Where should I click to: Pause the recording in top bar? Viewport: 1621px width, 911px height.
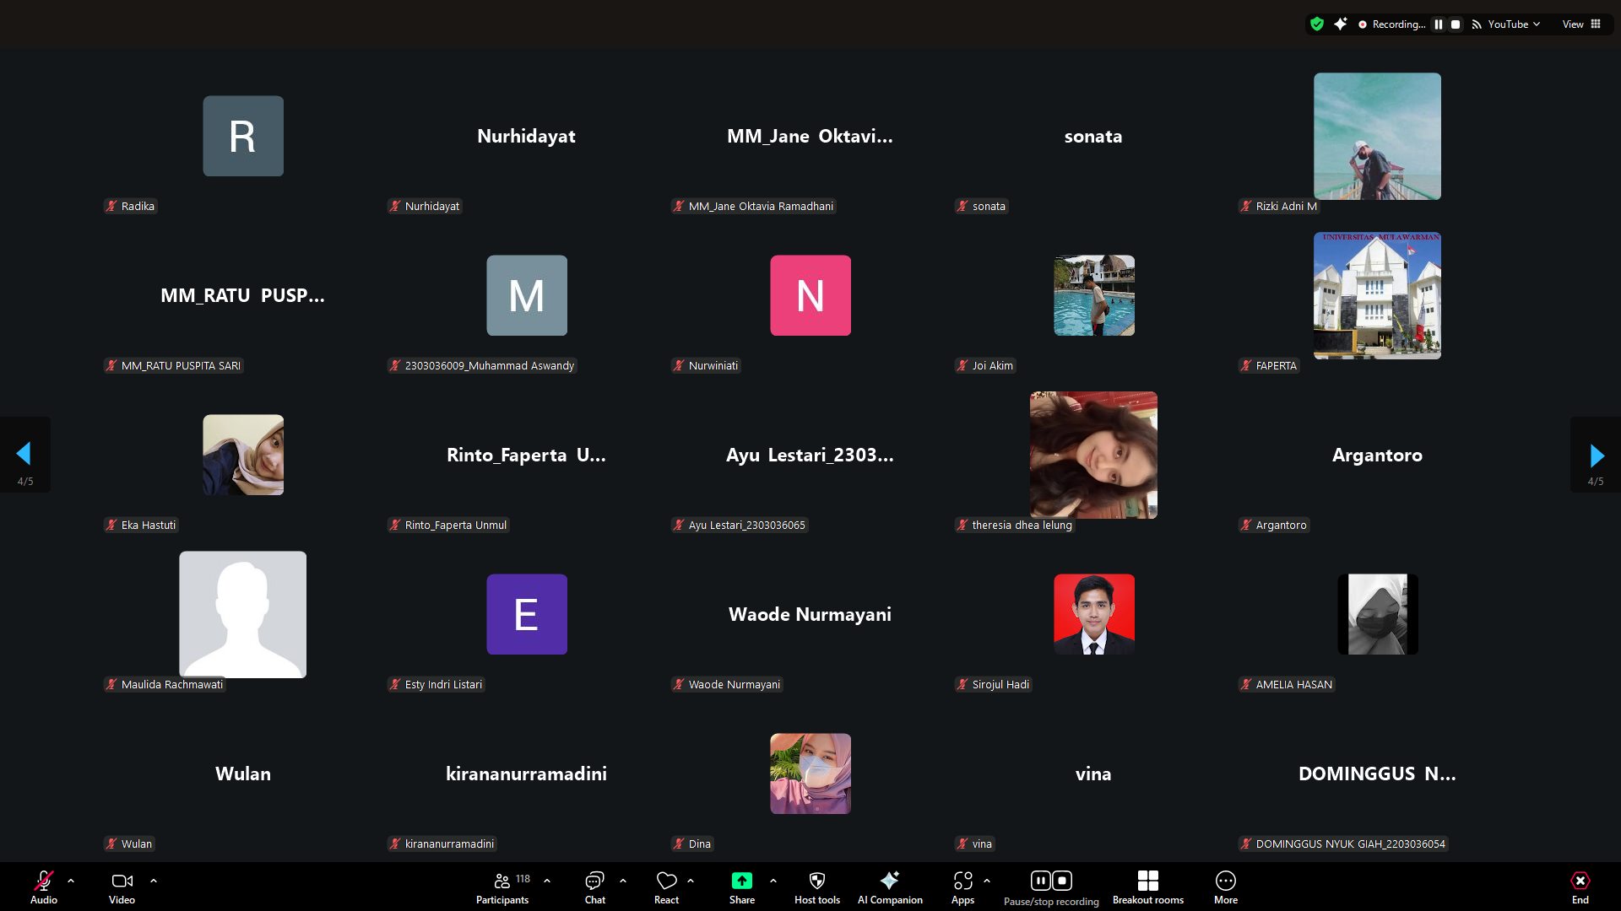[x=1439, y=24]
